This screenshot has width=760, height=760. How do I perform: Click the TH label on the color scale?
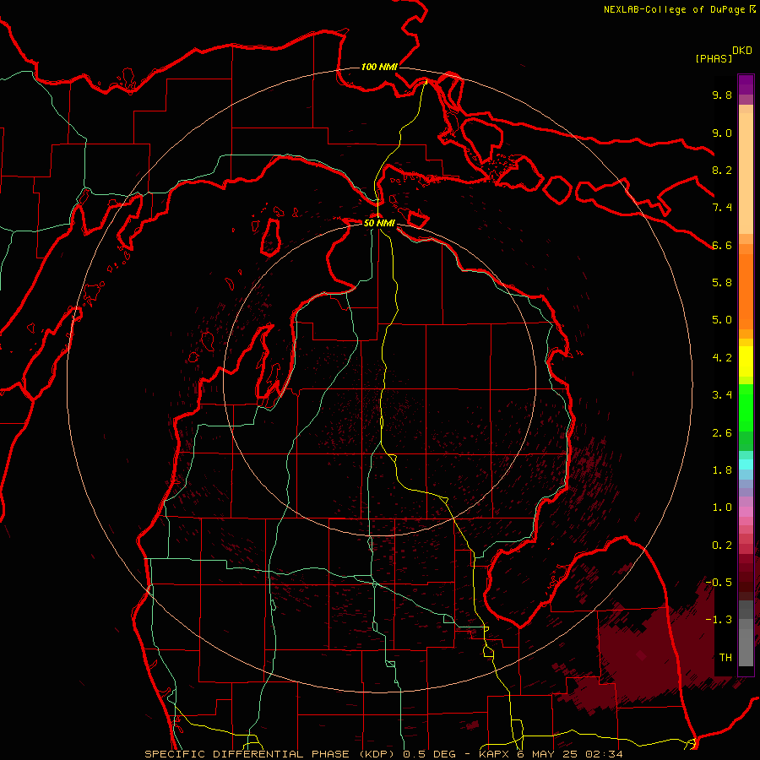click(725, 658)
